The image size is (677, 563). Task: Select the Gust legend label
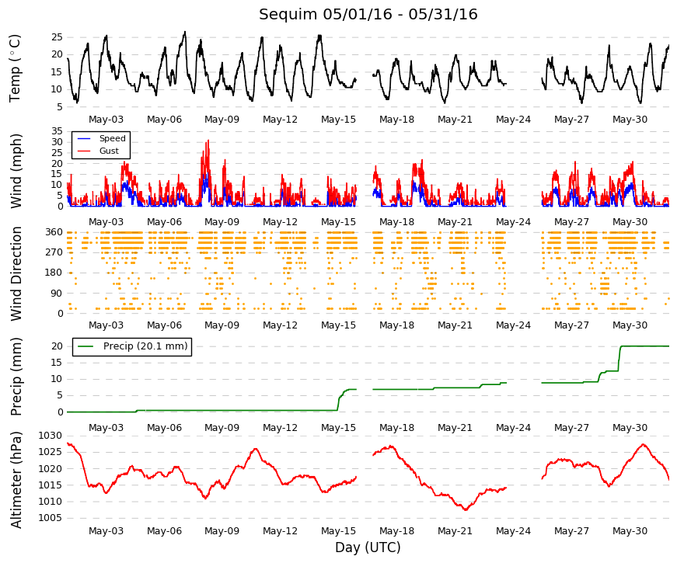click(x=109, y=151)
